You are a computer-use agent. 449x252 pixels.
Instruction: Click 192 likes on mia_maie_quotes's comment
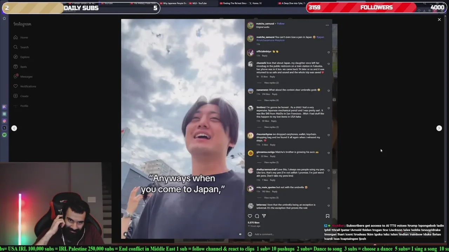[266, 192]
